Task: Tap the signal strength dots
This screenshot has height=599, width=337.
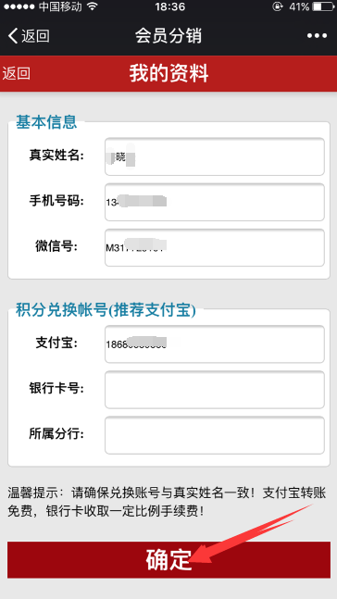Action: click(19, 6)
